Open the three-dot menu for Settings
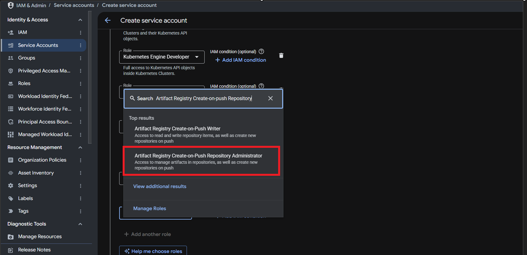Image resolution: width=527 pixels, height=255 pixels. (x=81, y=186)
